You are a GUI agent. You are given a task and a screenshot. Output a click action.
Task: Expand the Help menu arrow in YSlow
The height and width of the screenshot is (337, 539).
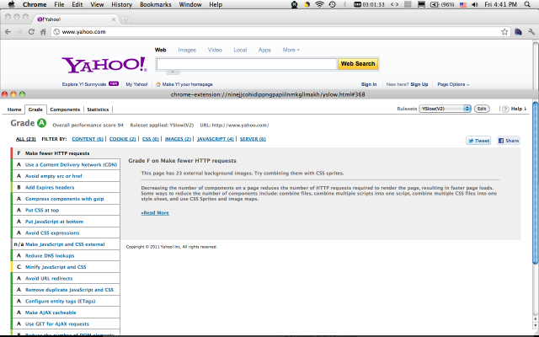[525, 109]
